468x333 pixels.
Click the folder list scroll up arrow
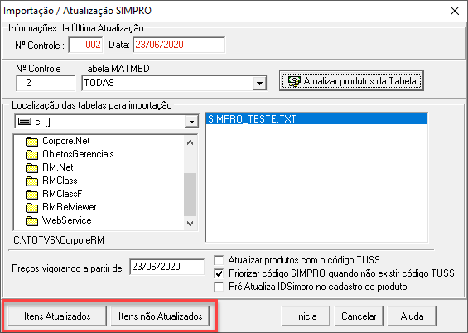pos(191,142)
